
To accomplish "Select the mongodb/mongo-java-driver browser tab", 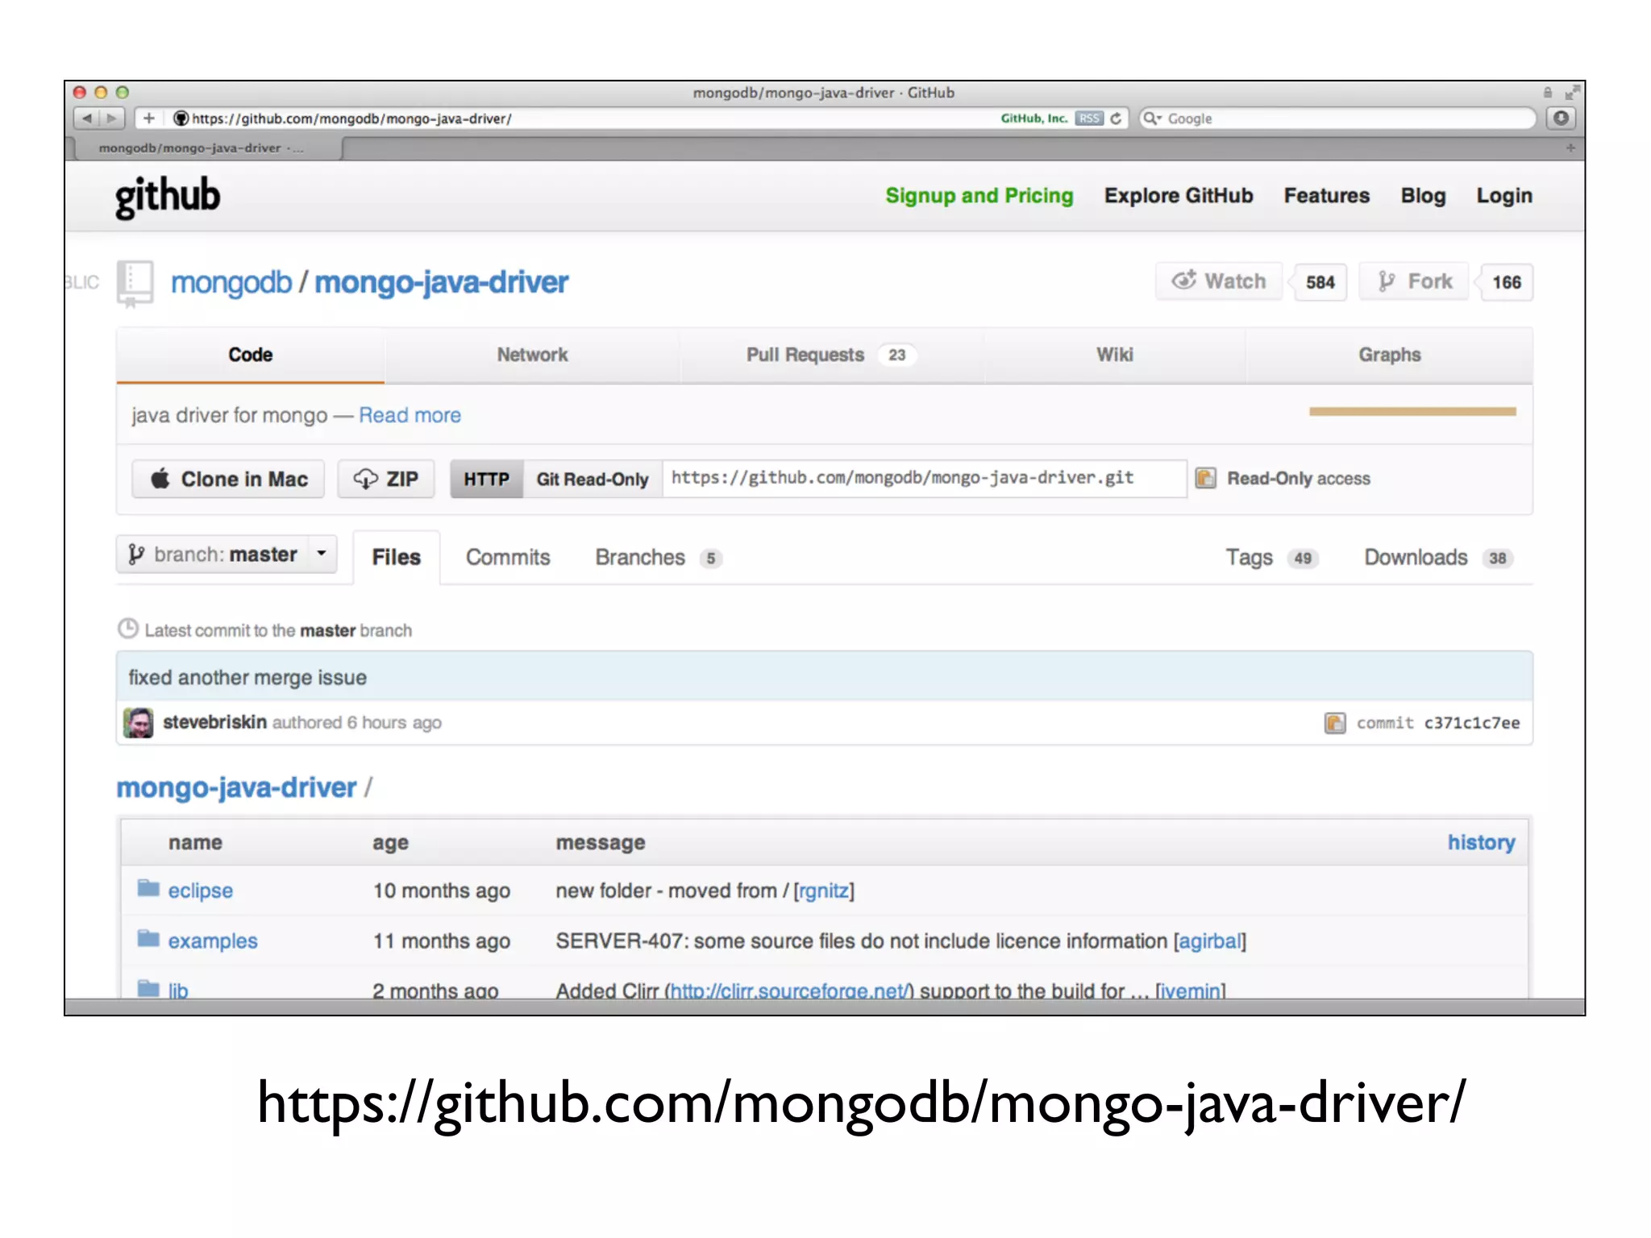I will coord(208,148).
